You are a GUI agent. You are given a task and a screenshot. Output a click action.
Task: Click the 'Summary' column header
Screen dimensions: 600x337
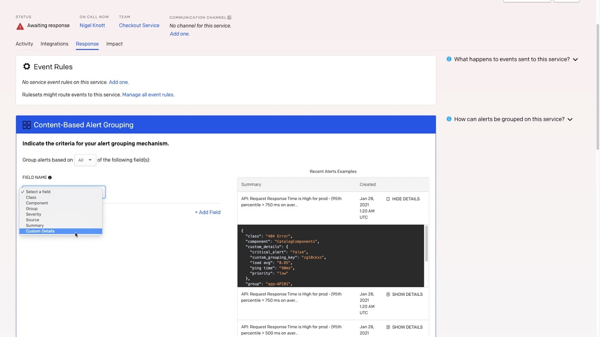coord(251,184)
